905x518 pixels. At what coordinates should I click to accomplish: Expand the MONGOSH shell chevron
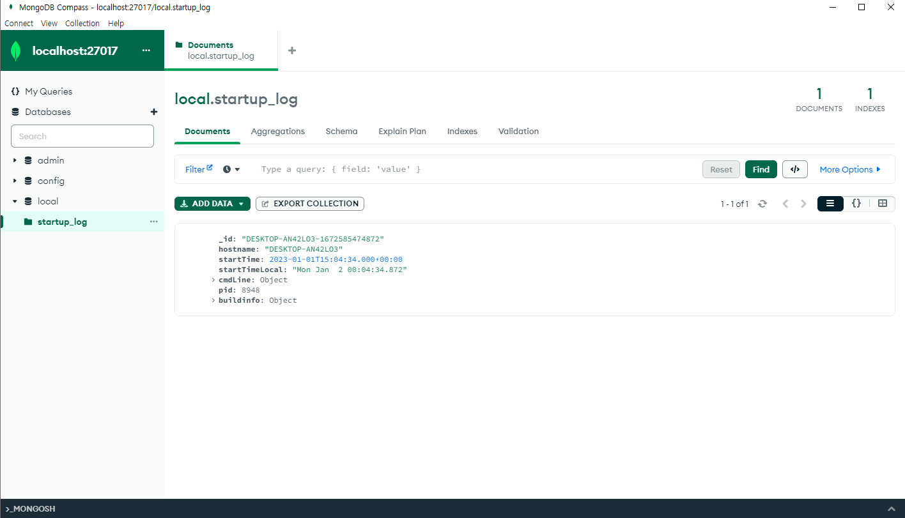pyautogui.click(x=892, y=508)
